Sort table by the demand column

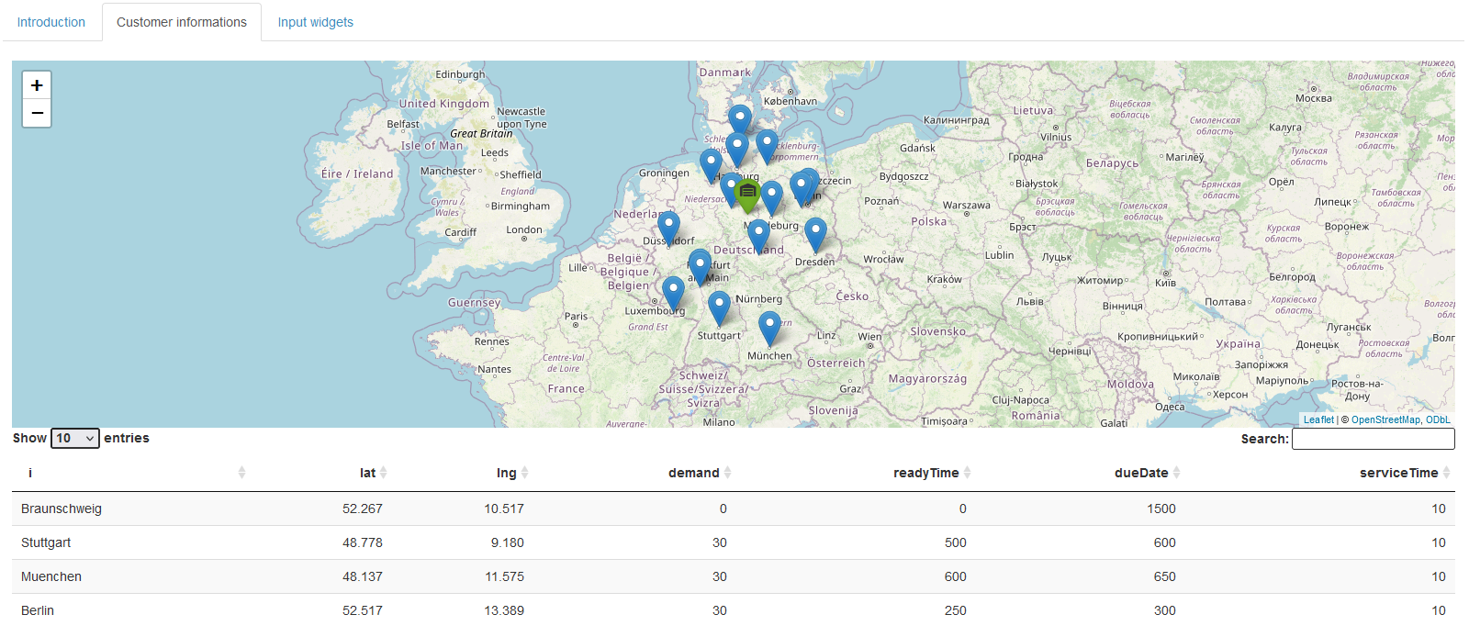coord(693,473)
